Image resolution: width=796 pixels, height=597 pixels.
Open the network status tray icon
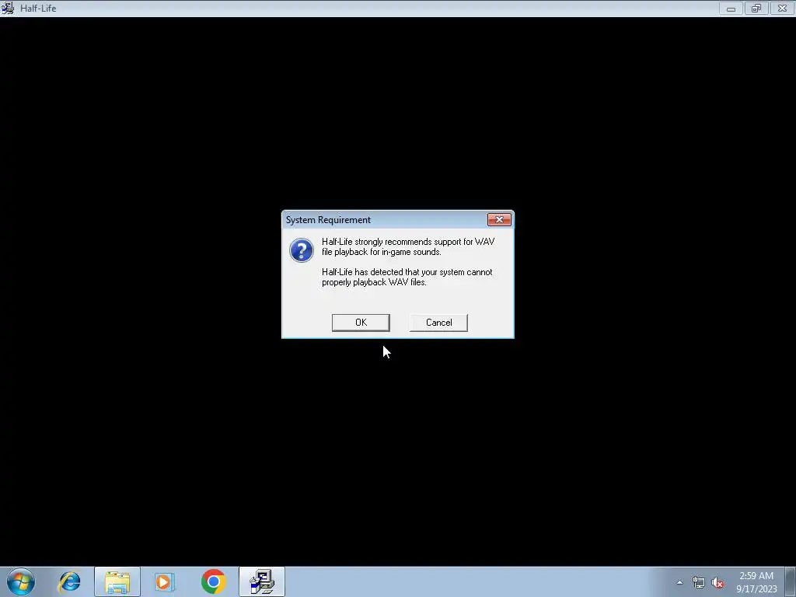[x=699, y=582]
